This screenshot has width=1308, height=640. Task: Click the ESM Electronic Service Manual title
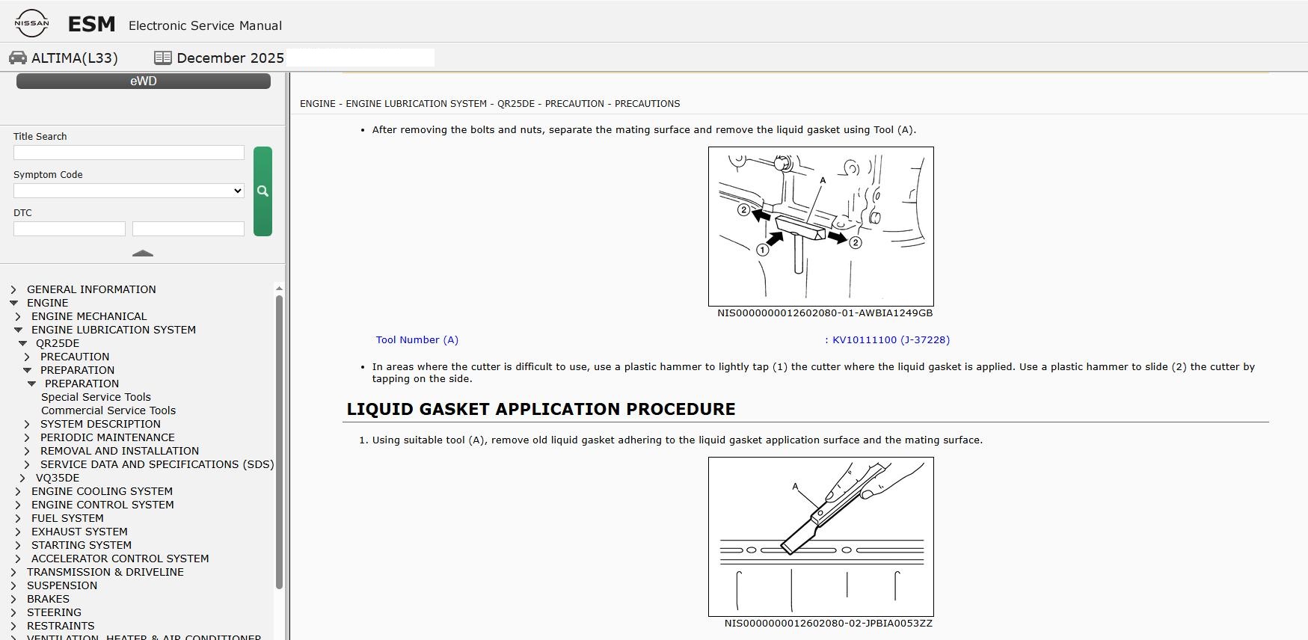point(175,25)
